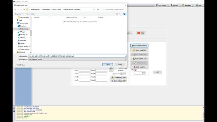Image resolution: width=217 pixels, height=122 pixels.
Task: Click Help in PolDiag top toolbar
Action: point(199,5)
